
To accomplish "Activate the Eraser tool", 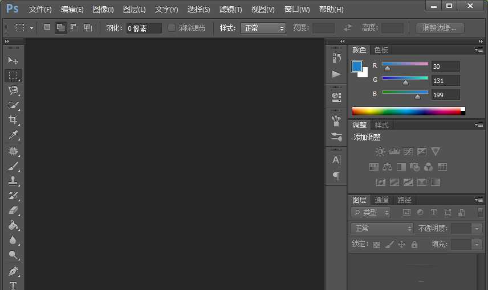I will pos(13,210).
